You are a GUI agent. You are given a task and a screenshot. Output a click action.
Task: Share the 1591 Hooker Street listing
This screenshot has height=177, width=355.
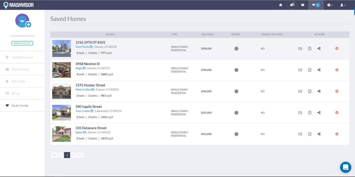(319, 91)
